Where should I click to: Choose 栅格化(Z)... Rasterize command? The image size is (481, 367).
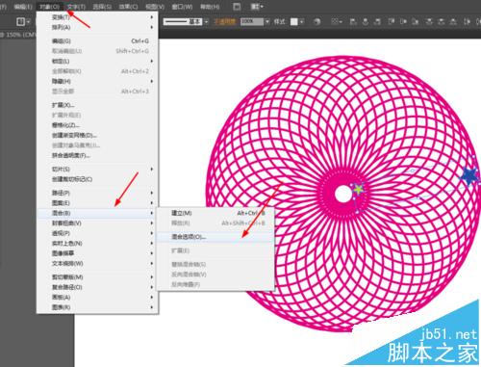(97, 125)
